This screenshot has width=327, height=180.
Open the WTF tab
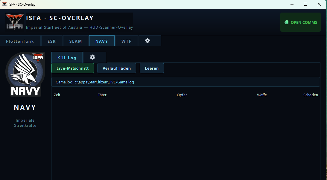(126, 41)
